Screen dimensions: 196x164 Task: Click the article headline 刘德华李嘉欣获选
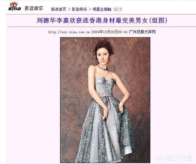(102, 20)
